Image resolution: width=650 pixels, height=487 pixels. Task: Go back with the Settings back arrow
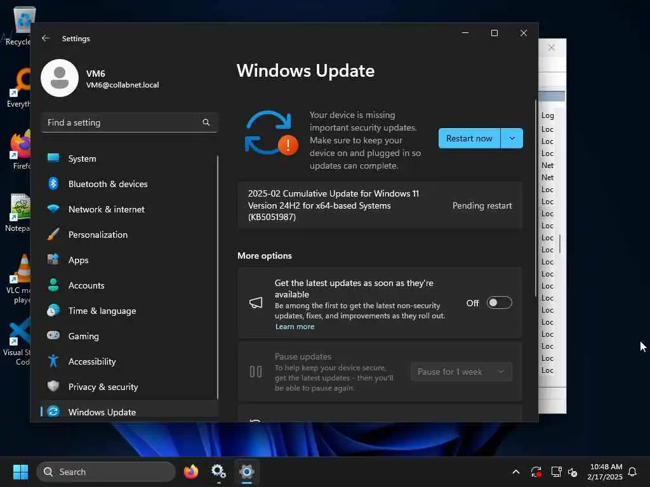tap(46, 38)
